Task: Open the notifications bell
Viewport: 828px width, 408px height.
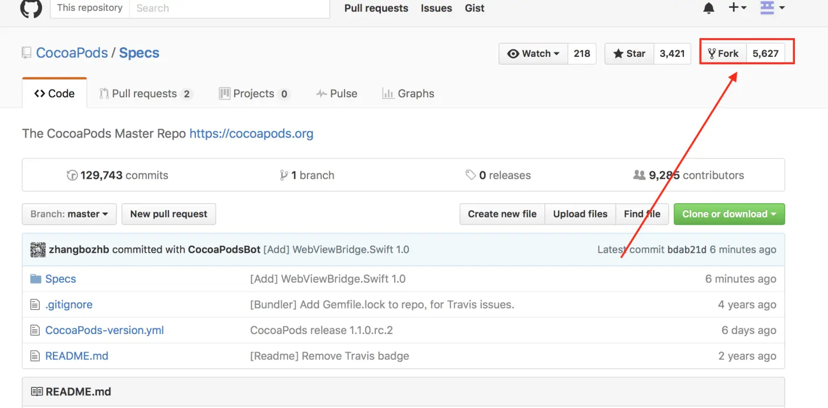Action: pyautogui.click(x=709, y=8)
